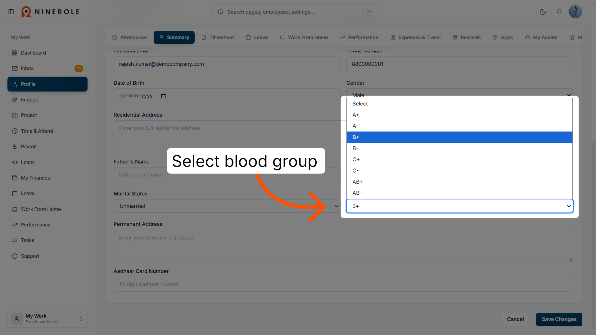Open Project in sidebar

click(47, 115)
